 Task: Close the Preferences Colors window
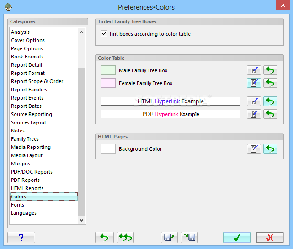[283, 5]
